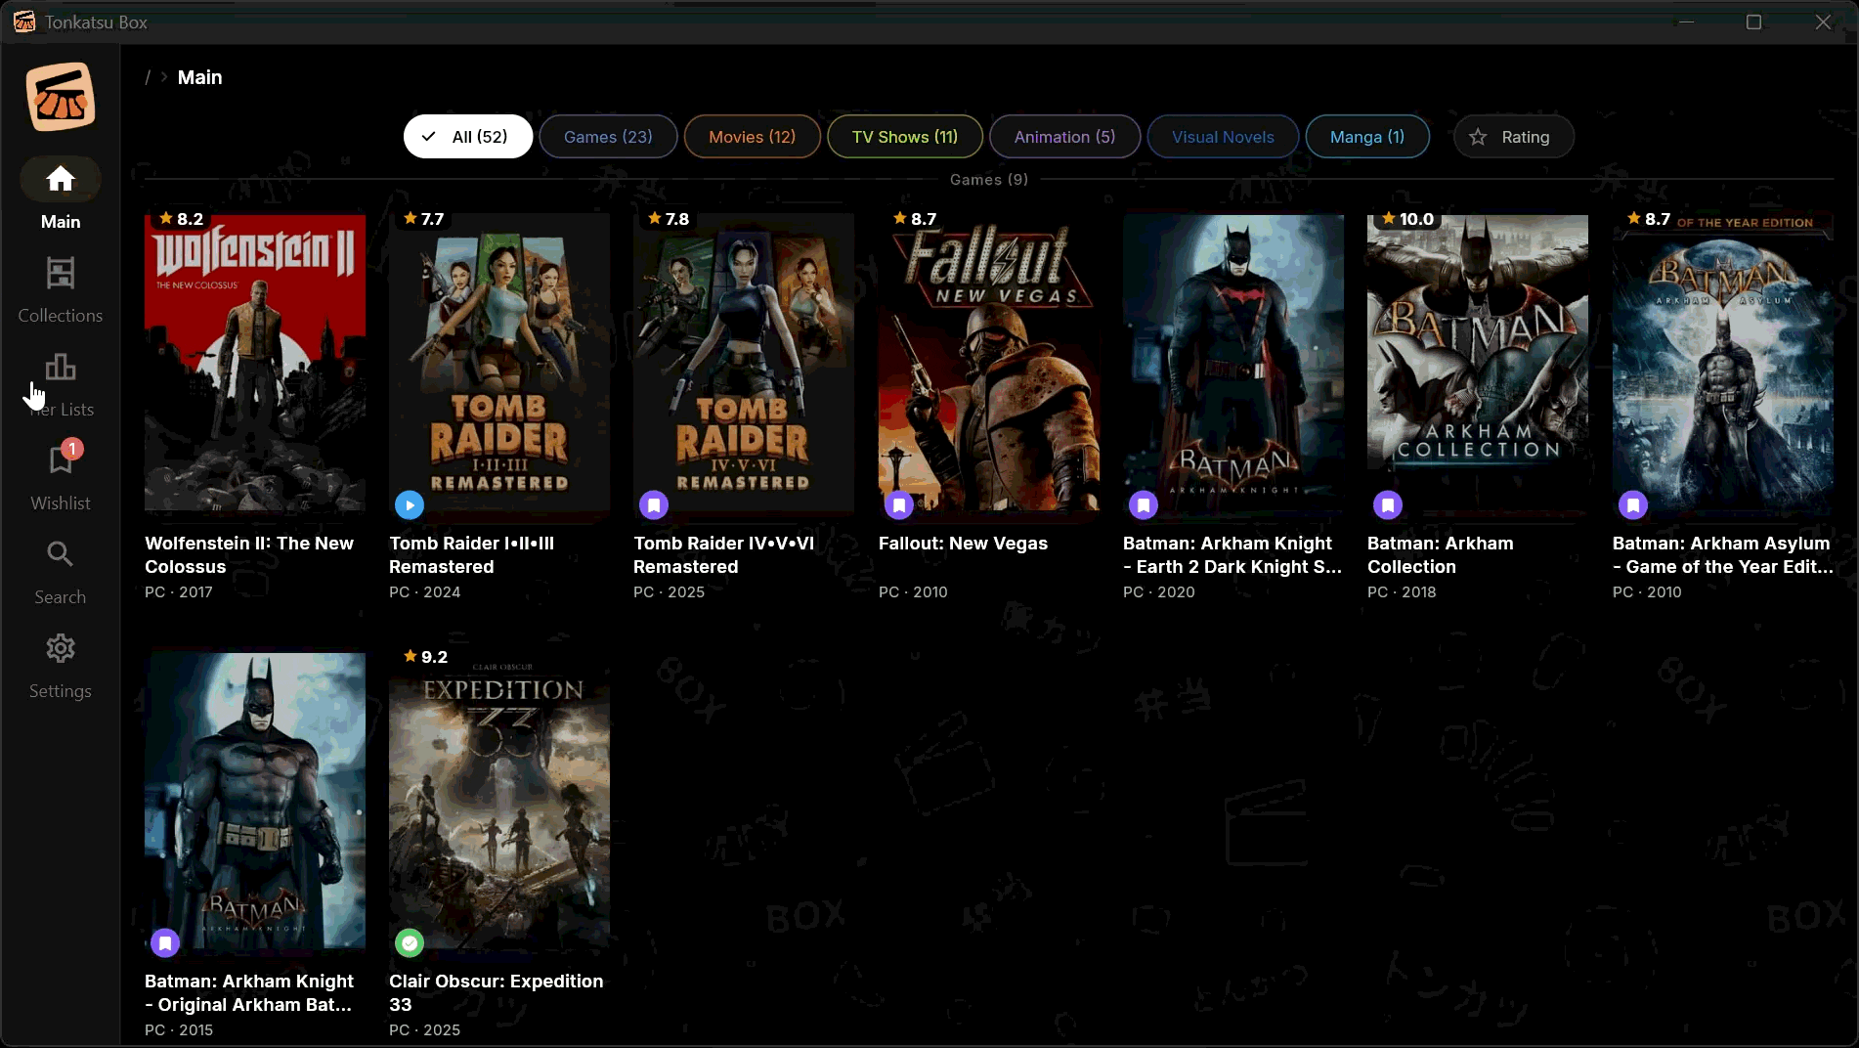Click the 7.7 rating on Tomb Raider I•II•III
Screen dimensions: 1859x1048
(x=424, y=219)
